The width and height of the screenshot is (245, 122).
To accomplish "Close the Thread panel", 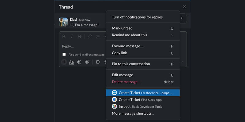I will [184, 7].
